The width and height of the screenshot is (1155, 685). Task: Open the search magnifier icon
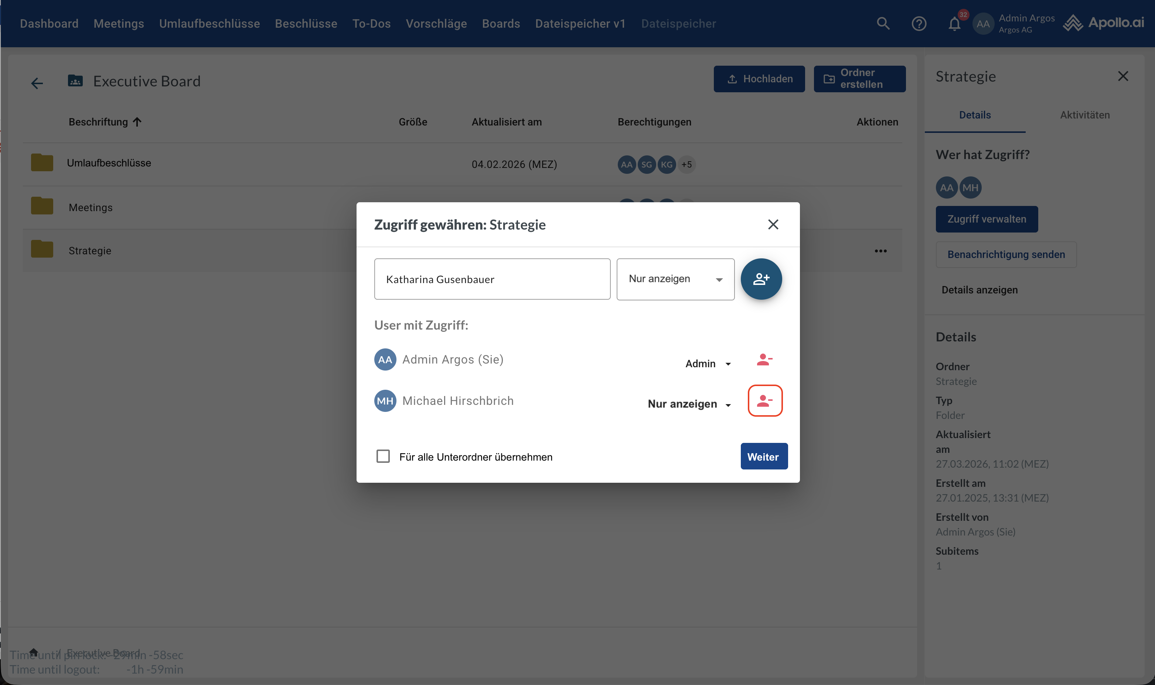883,23
